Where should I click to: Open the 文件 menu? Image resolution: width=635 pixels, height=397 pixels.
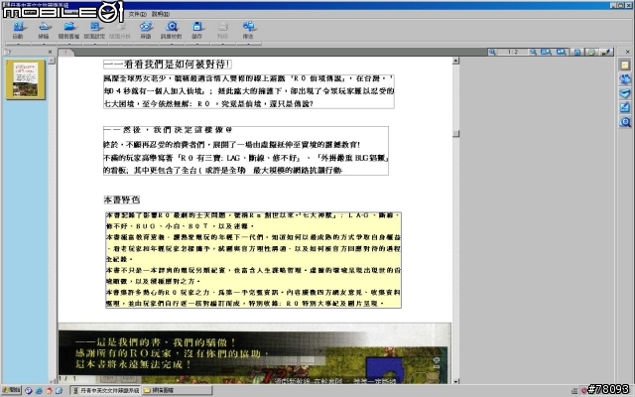click(x=138, y=14)
